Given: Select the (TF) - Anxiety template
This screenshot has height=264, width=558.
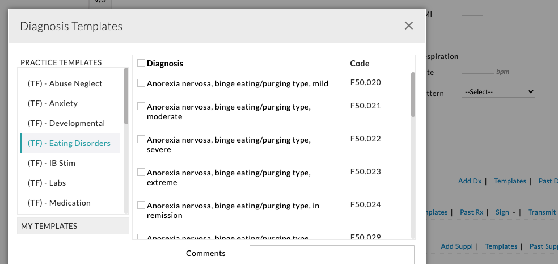Looking at the screenshot, I should (x=52, y=103).
